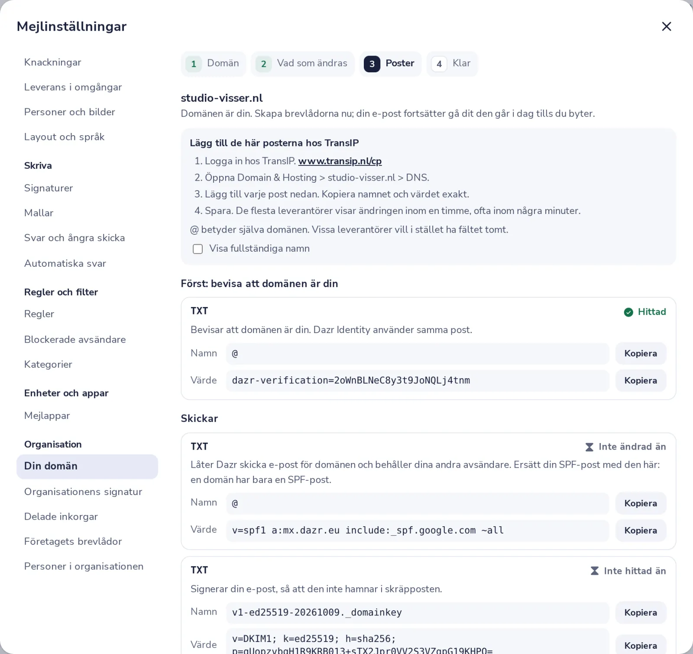This screenshot has width=693, height=654.
Task: Open Delade inkorgar settings
Action: 87,517
